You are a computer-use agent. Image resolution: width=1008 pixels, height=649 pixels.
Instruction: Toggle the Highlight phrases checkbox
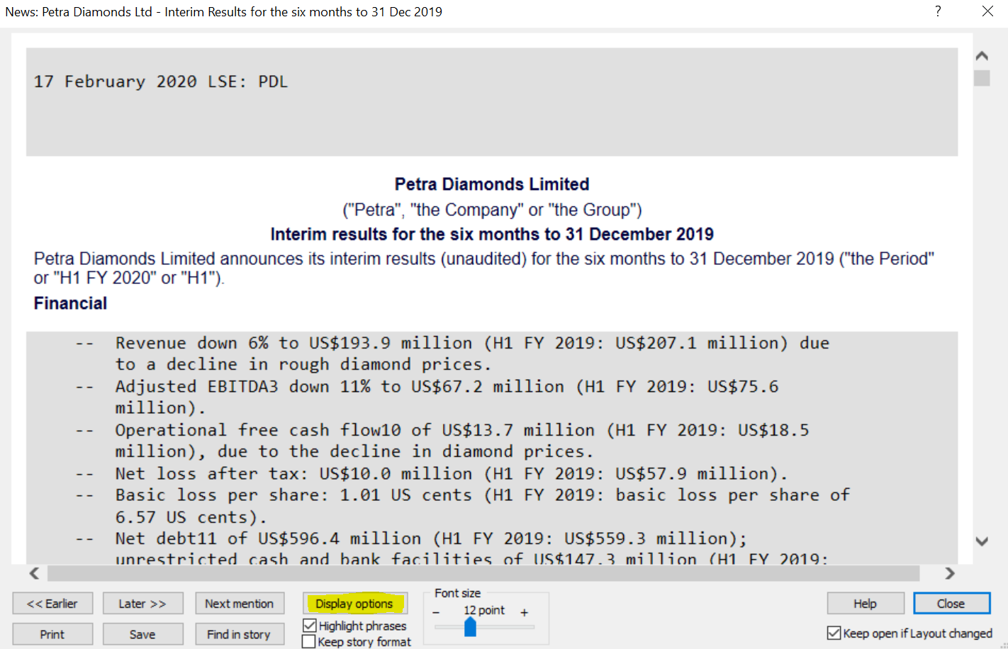click(x=310, y=626)
